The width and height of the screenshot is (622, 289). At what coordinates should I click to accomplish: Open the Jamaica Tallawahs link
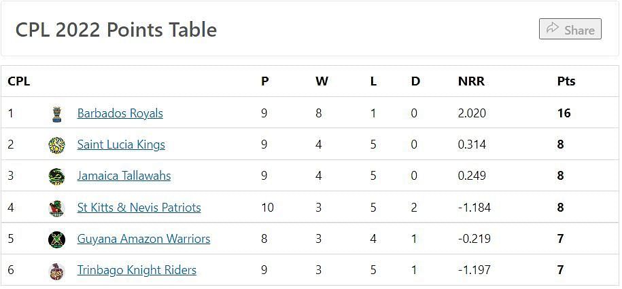tap(124, 176)
